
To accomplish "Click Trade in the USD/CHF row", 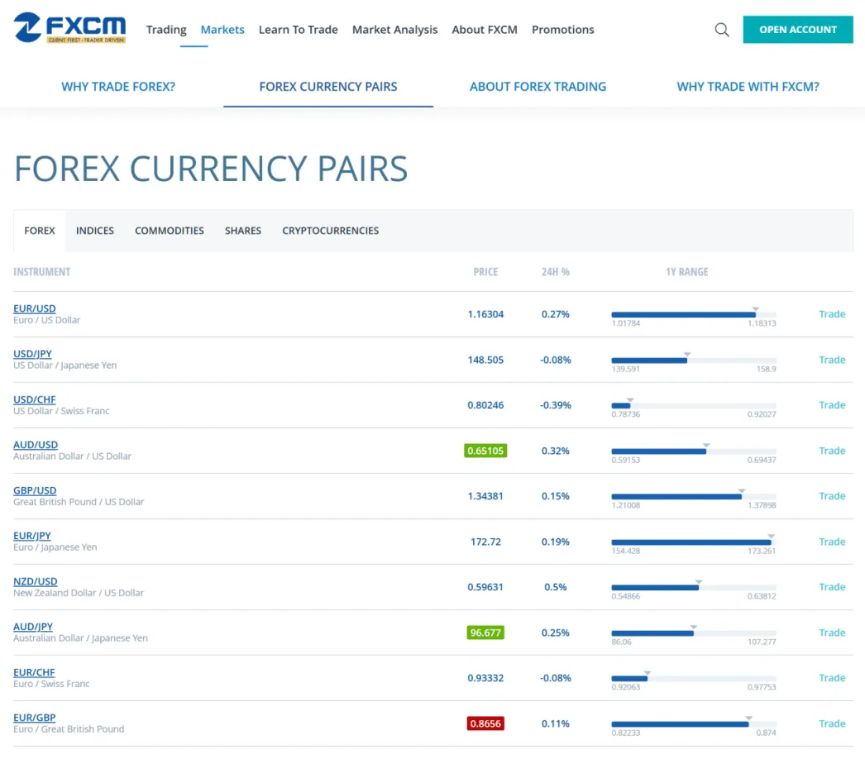I will pyautogui.click(x=832, y=405).
